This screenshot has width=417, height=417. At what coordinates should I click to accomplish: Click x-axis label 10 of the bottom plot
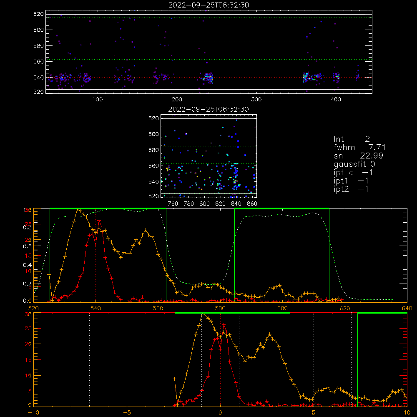click(407, 413)
